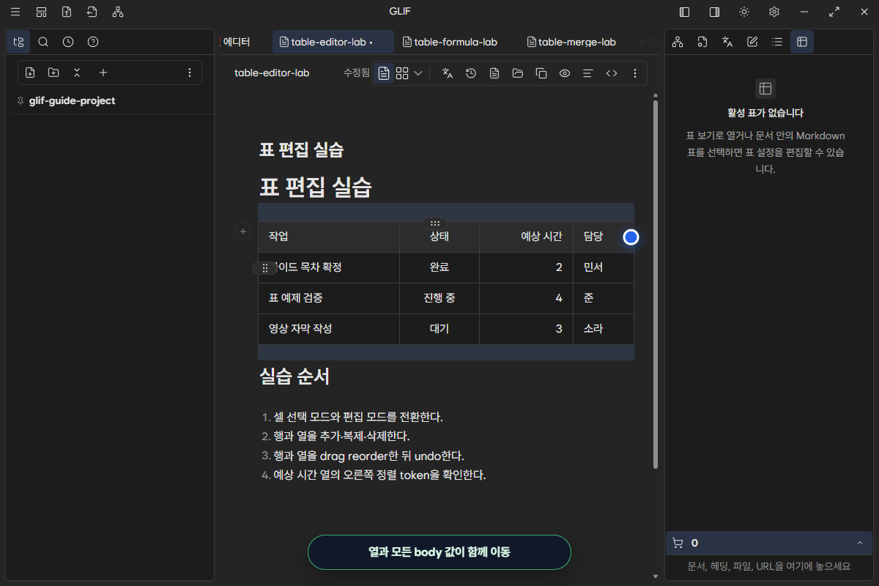Click the 영상 자막 작성 cell

(x=329, y=329)
